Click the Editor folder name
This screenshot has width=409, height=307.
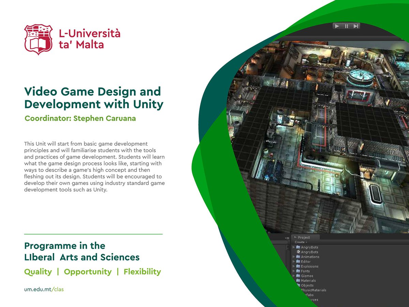(x=306, y=262)
